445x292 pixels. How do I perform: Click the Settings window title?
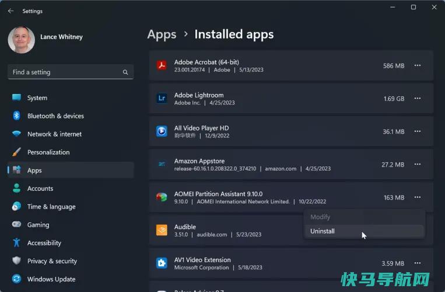[32, 11]
